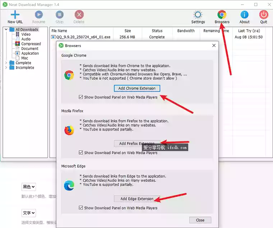273x228 pixels.
Task: Open the Browsers toolbar icon
Action: pos(222,15)
